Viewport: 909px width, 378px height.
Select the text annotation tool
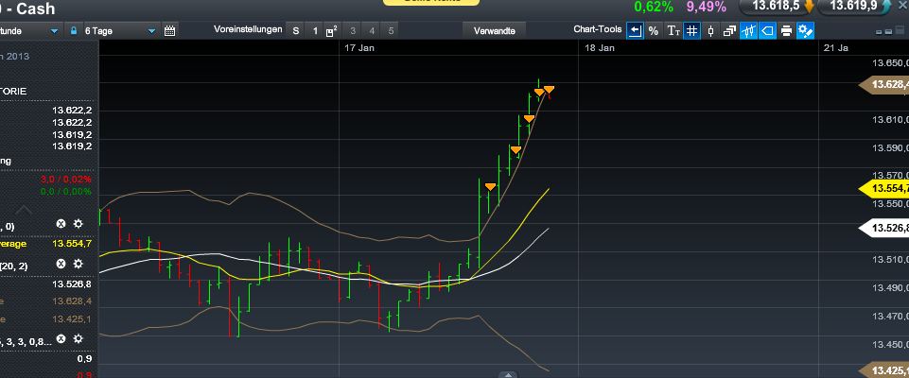673,31
